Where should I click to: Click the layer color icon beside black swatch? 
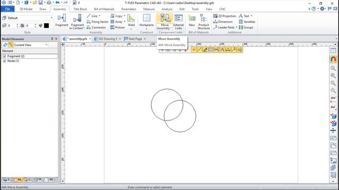(40, 26)
